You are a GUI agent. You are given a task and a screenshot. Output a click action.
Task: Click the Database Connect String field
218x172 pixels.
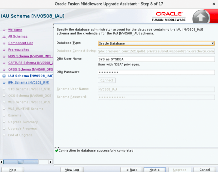tap(156, 51)
